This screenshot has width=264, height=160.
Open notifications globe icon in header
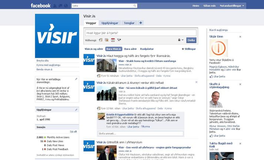66,6
